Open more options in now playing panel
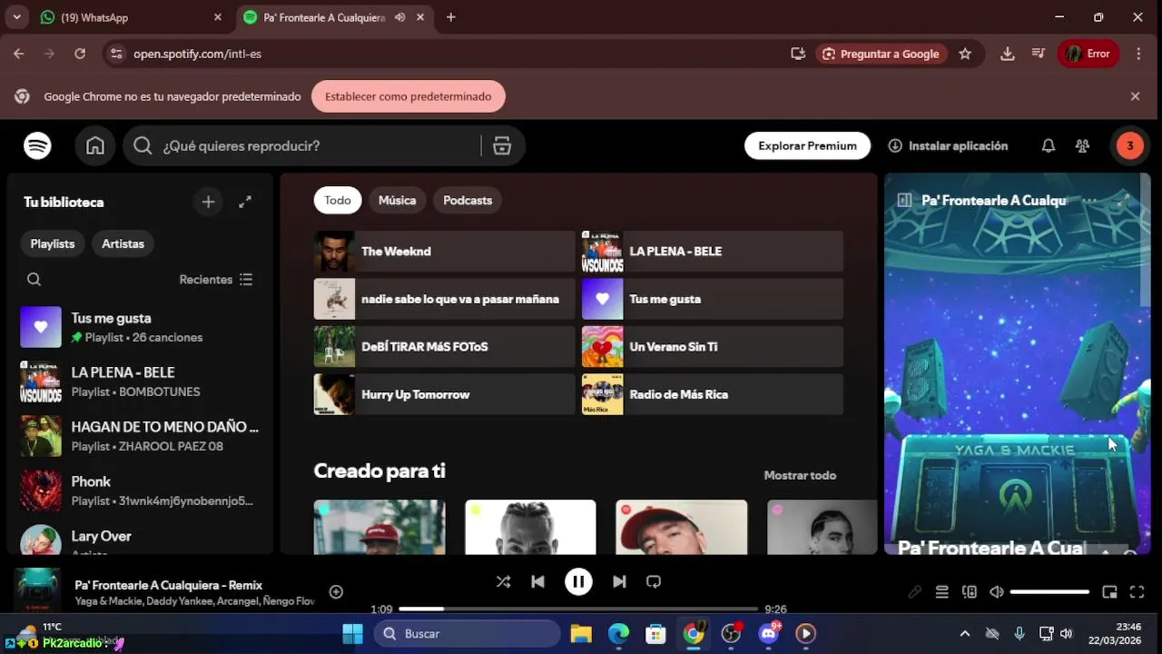Viewport: 1162px width, 654px height. 1090,201
